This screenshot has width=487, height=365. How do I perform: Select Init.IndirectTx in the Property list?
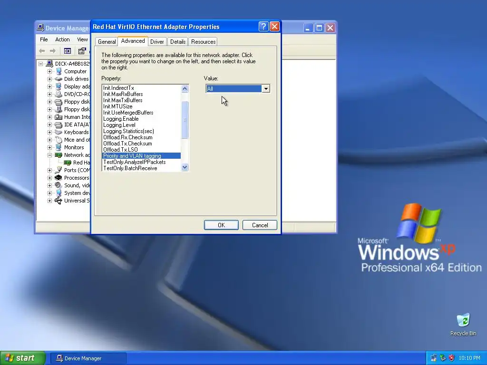(x=141, y=88)
